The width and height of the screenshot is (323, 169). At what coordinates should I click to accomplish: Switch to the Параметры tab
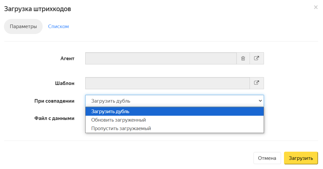pyautogui.click(x=23, y=26)
